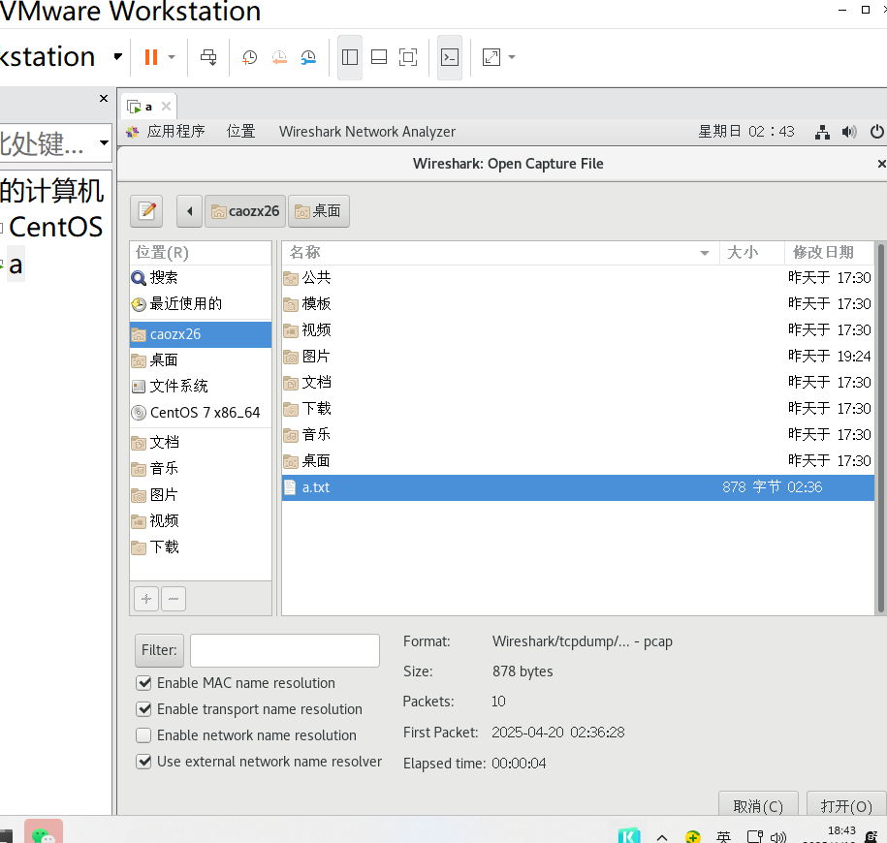Click the add bookmark plus button

pyautogui.click(x=146, y=599)
